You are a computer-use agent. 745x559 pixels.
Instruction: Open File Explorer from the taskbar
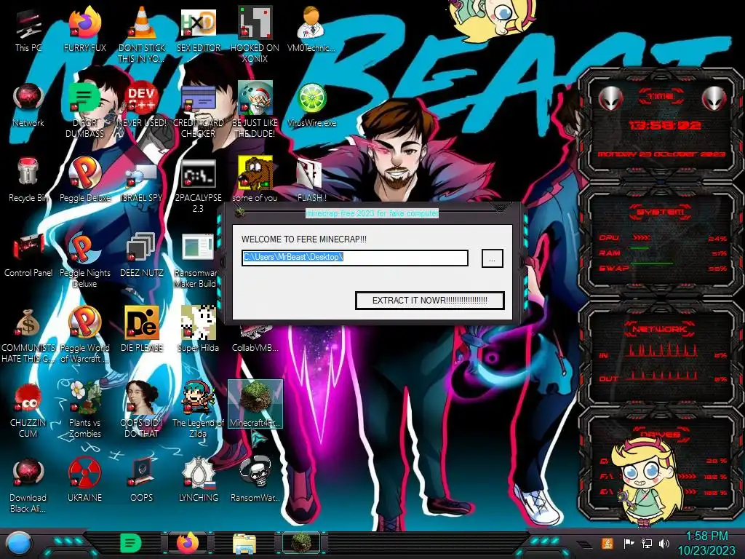[x=244, y=543]
